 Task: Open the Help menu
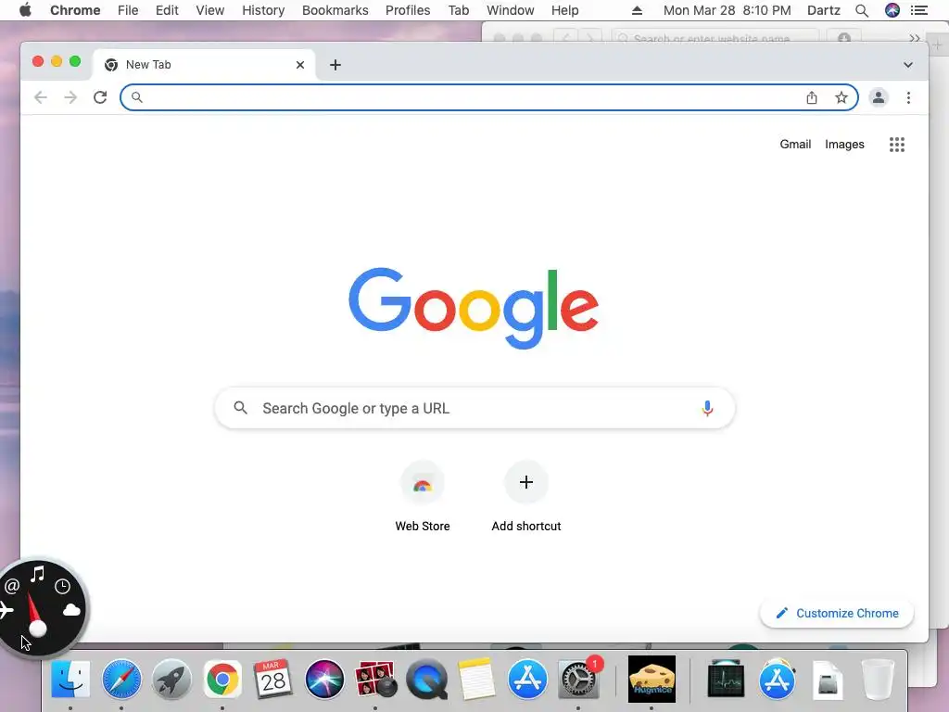click(x=564, y=10)
